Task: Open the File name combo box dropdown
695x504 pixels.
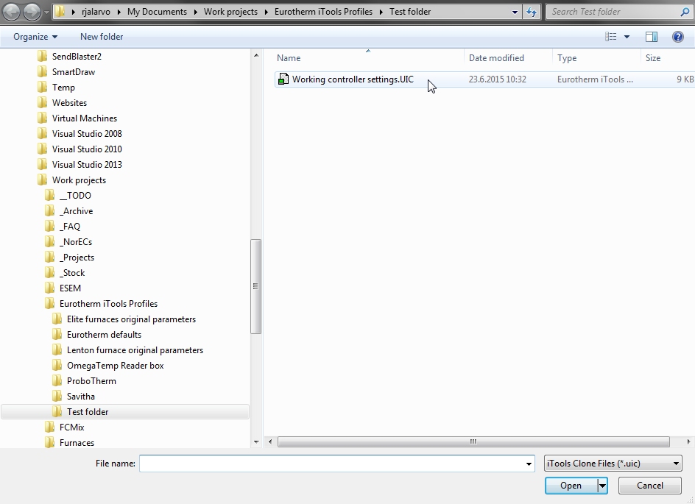Action: click(x=529, y=464)
